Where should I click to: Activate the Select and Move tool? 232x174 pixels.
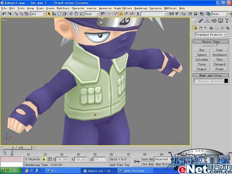(x=71, y=14)
